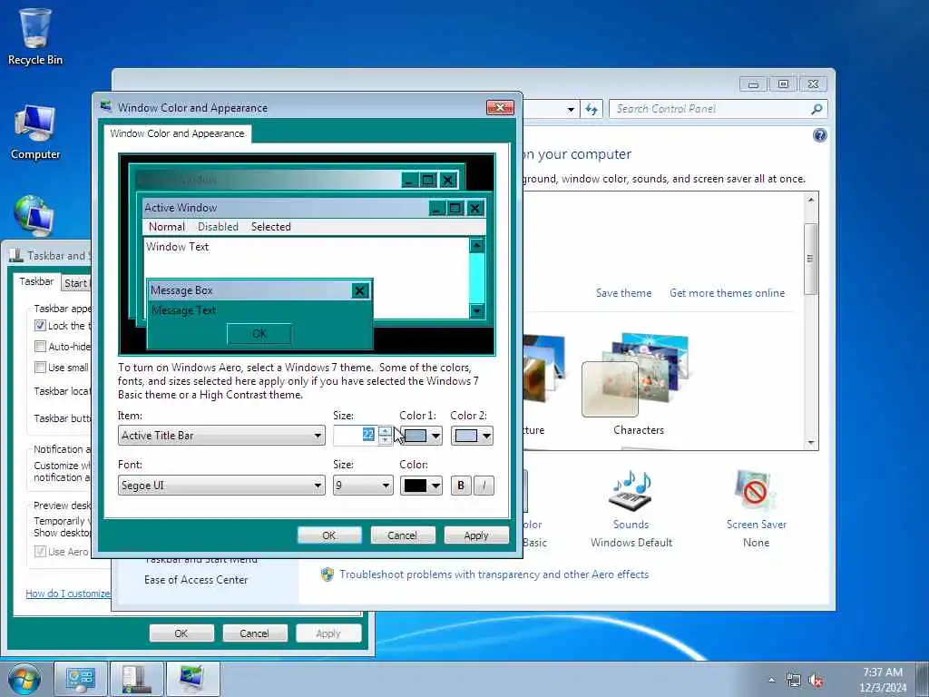
Task: Click Italic font button
Action: pyautogui.click(x=484, y=486)
